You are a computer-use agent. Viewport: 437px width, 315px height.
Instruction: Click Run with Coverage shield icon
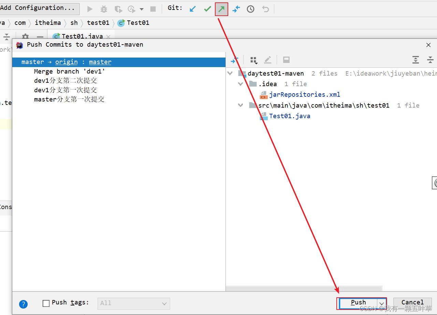118,9
